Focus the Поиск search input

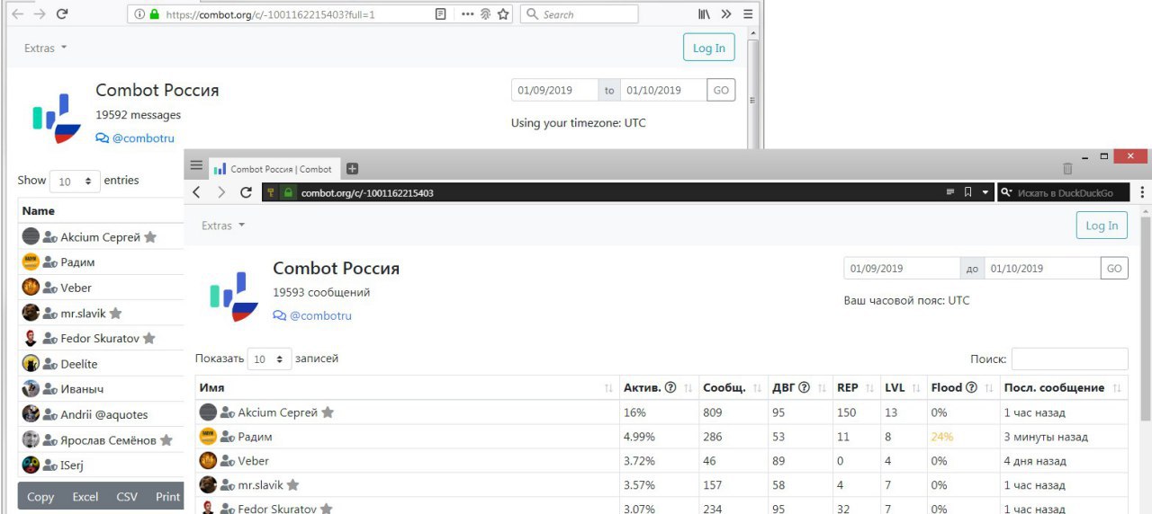click(1069, 359)
